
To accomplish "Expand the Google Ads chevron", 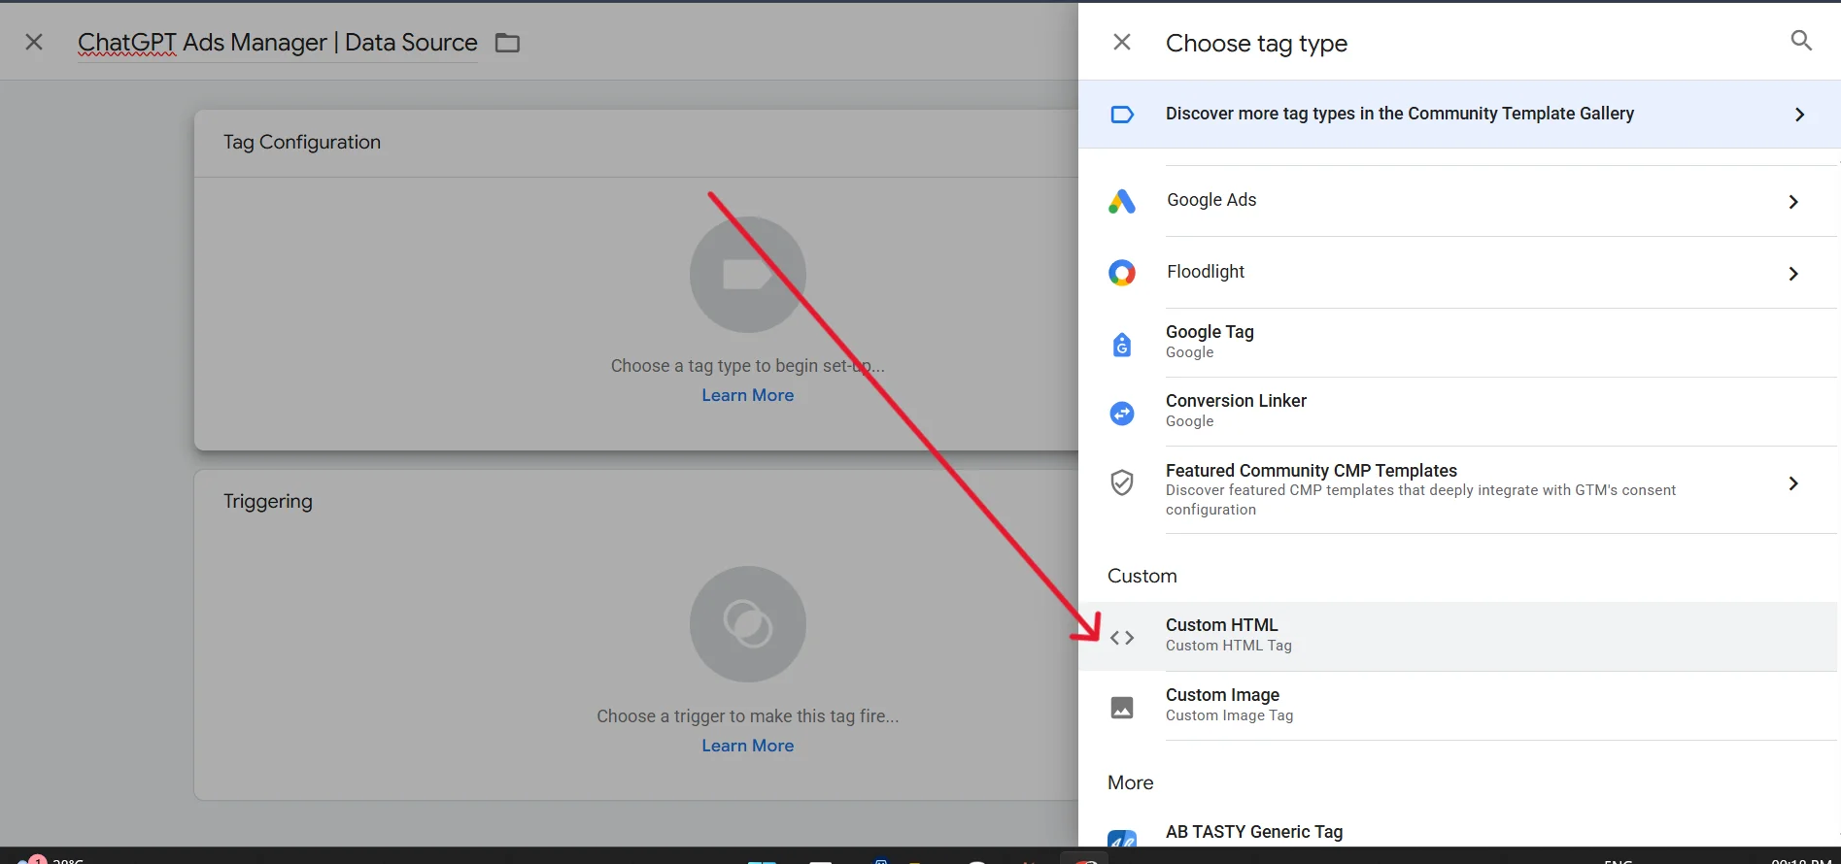I will coord(1793,202).
